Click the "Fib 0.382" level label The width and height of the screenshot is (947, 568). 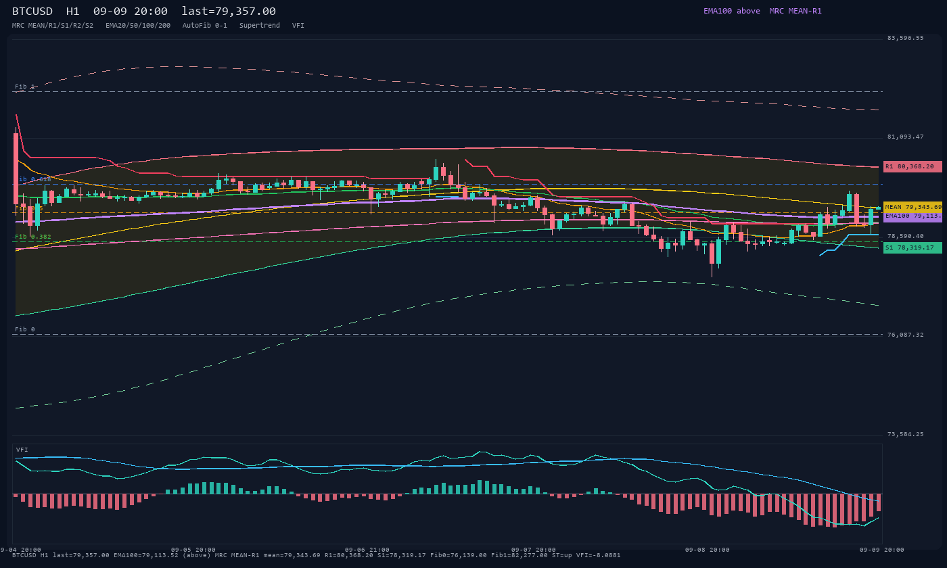(33, 237)
